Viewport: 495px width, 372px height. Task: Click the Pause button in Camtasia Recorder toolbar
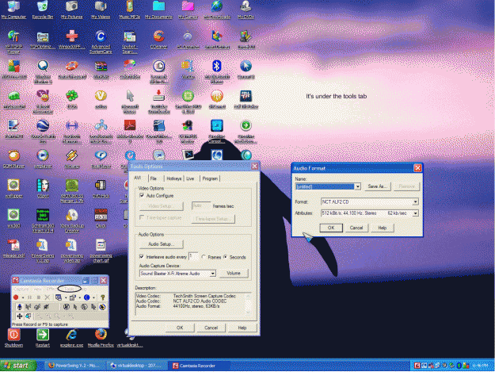click(x=29, y=297)
